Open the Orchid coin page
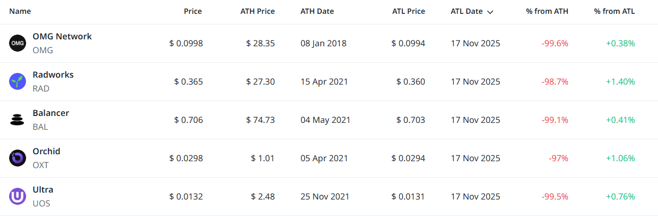The height and width of the screenshot is (216, 658). (46, 152)
